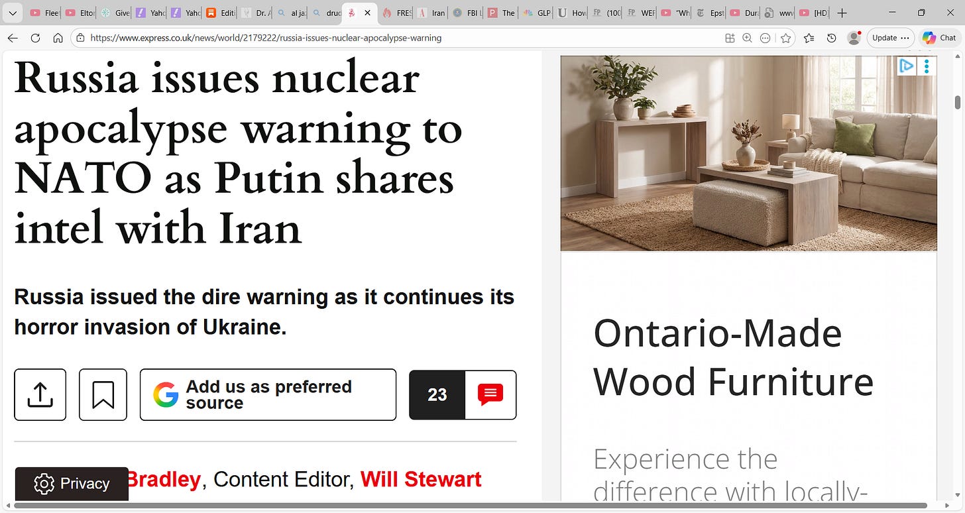This screenshot has height=513, width=965.
Task: Open the browser home page
Action: [58, 38]
